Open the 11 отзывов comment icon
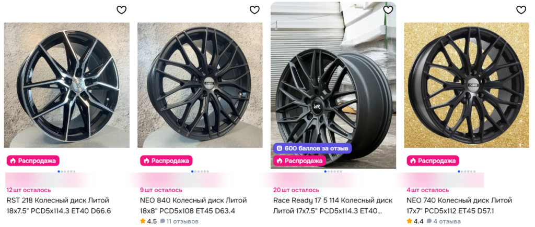535x227 pixels. [x=162, y=221]
